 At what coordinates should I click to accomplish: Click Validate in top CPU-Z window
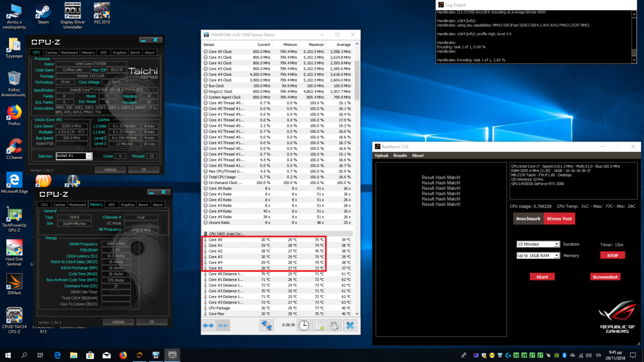click(110, 169)
